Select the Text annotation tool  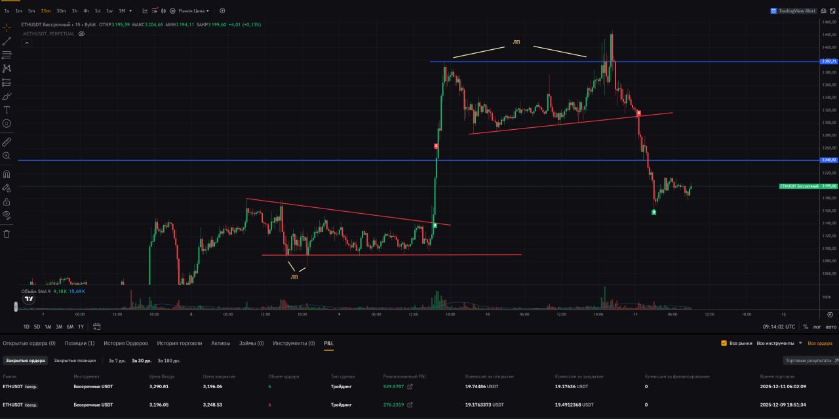7,110
